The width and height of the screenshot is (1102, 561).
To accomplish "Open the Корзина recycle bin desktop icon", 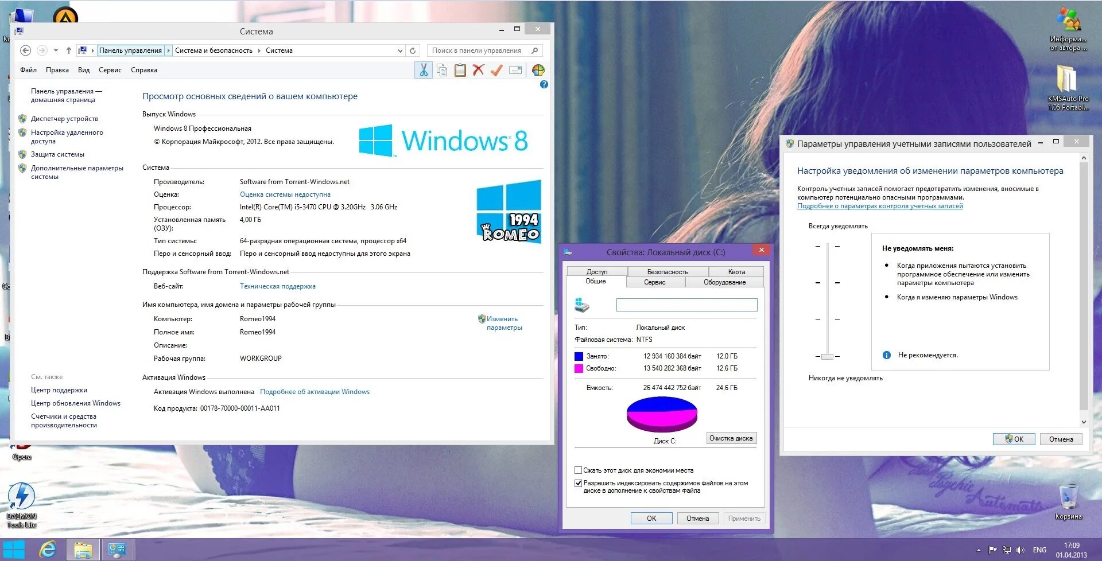I will tap(1068, 501).
